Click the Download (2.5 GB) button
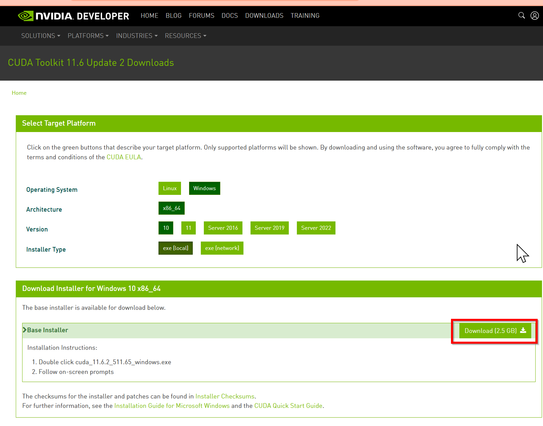Viewport: 543px width, 426px height. tap(495, 331)
